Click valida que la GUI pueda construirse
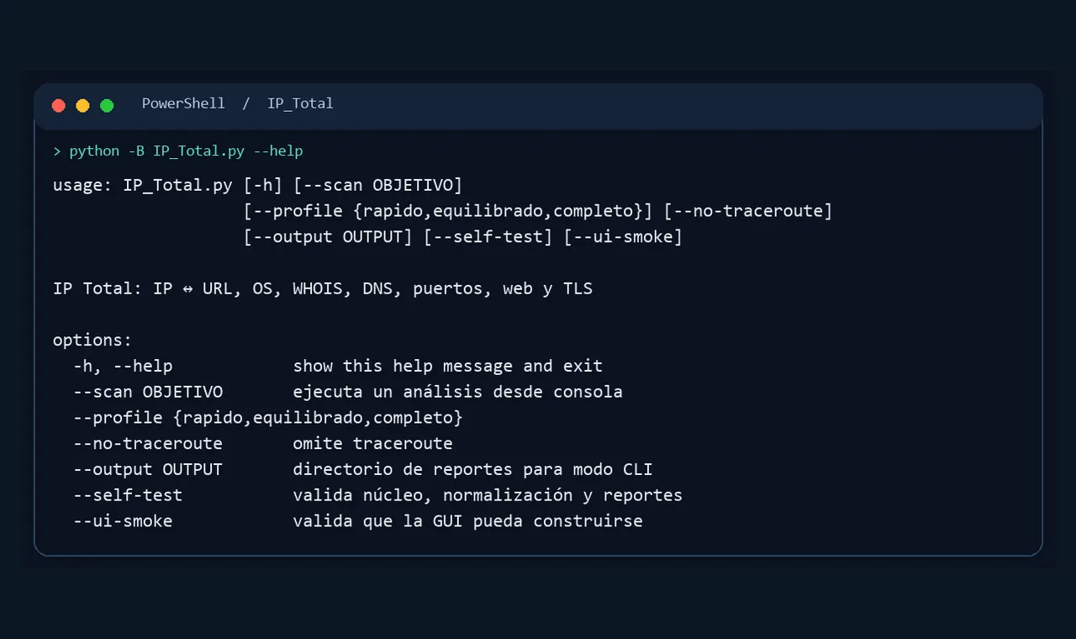 [x=467, y=521]
